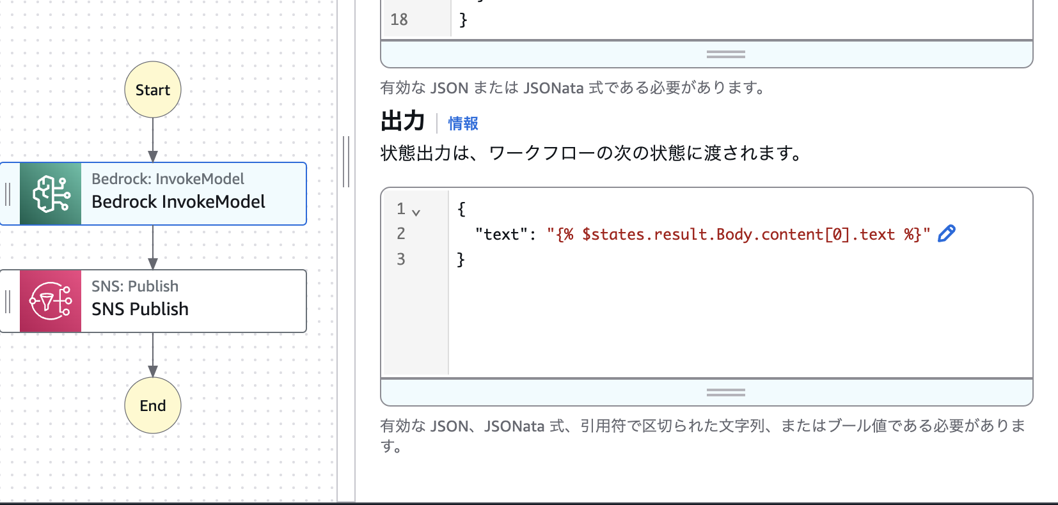Open the 情報 info link next to 出力
This screenshot has height=505, width=1058.
(463, 123)
